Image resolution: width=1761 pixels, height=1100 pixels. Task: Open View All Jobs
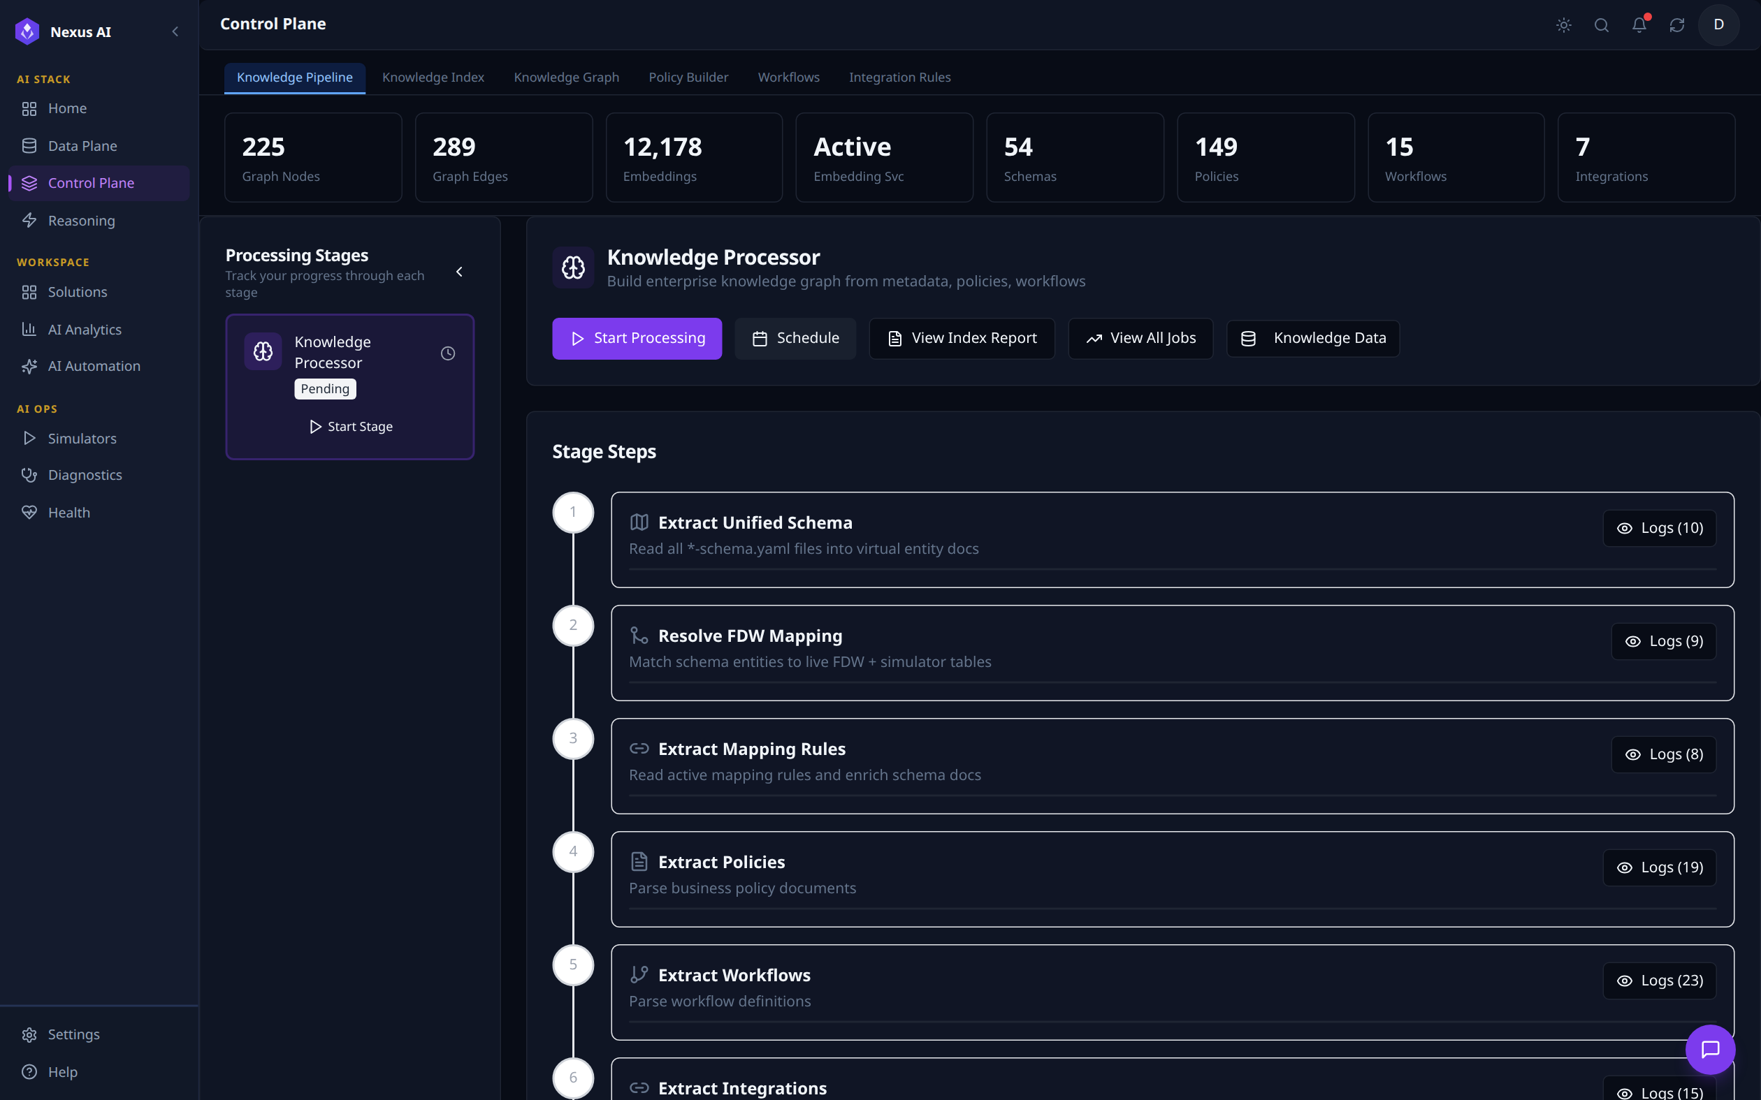1140,338
